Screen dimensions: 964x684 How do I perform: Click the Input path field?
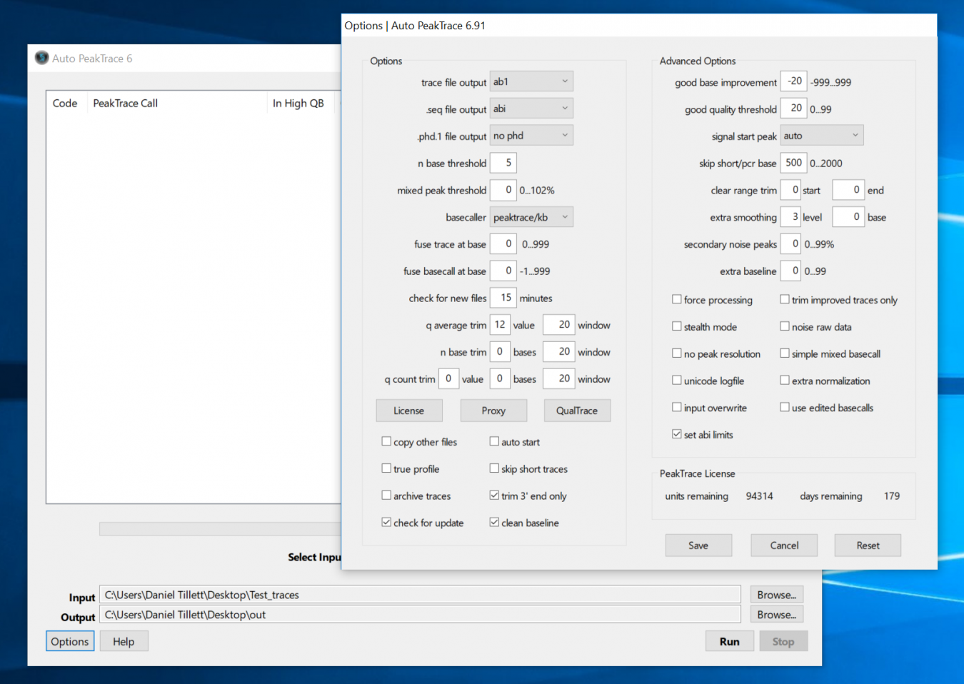(420, 595)
